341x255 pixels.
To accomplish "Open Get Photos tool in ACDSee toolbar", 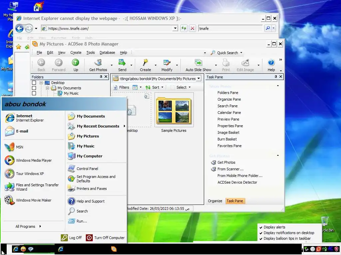I will pyautogui.click(x=98, y=65).
